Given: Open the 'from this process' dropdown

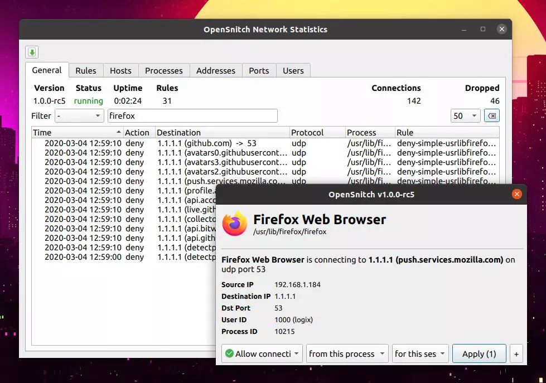Looking at the screenshot, I should [347, 354].
